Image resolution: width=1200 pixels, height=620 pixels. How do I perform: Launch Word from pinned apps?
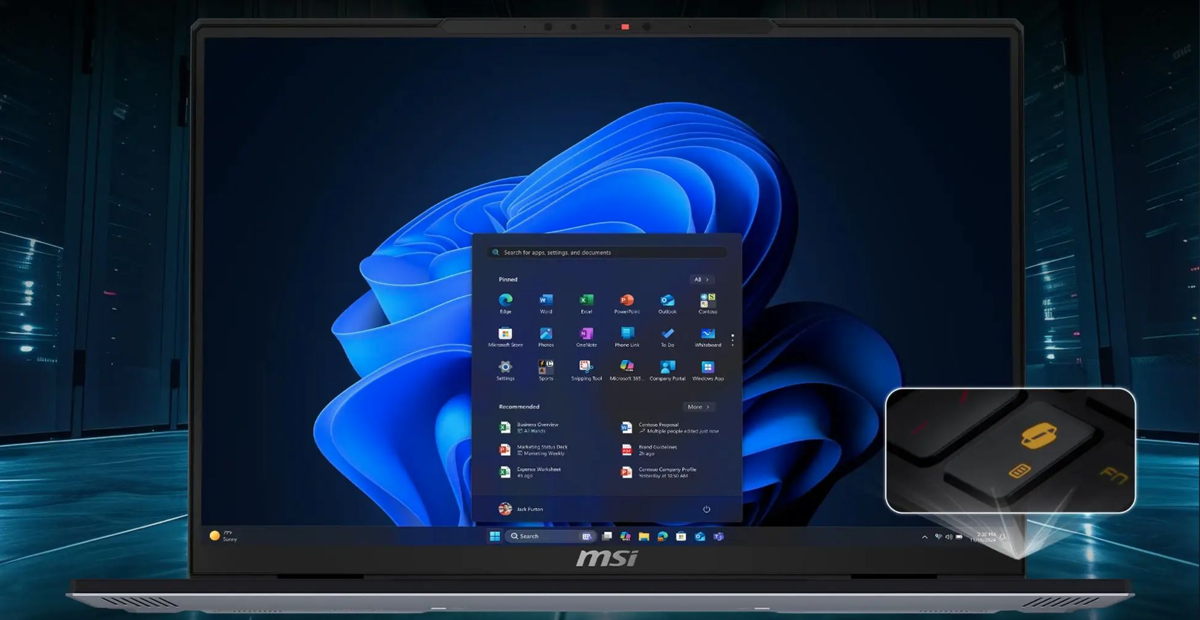point(545,303)
